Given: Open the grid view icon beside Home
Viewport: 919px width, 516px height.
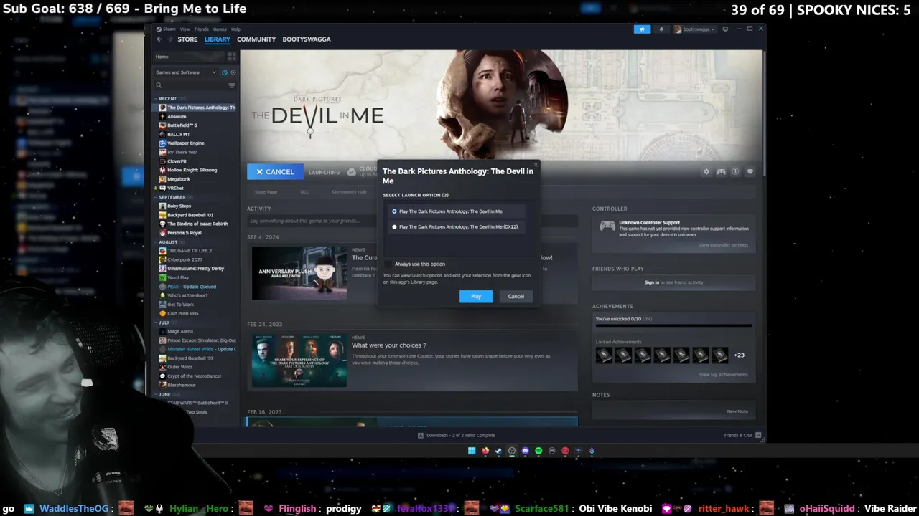Looking at the screenshot, I should 231,57.
